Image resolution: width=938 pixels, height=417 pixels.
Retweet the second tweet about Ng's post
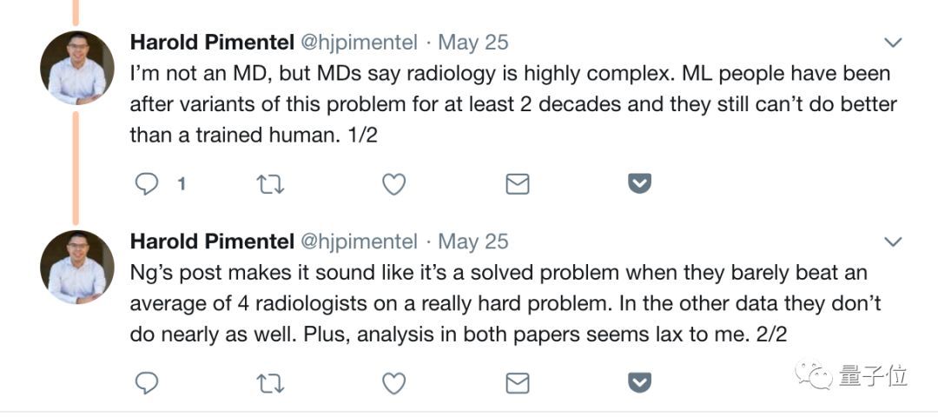271,383
